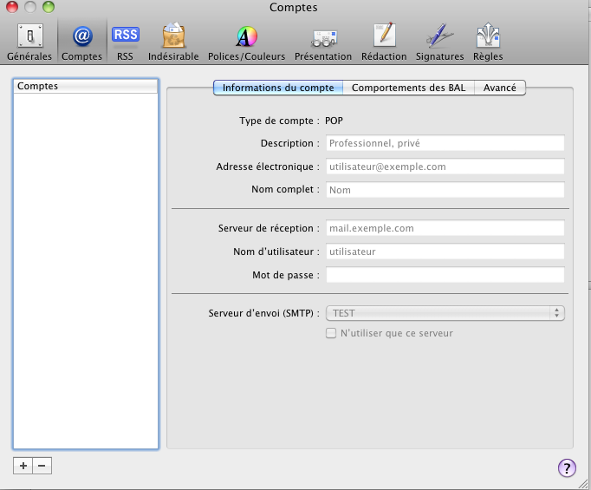591x490 pixels.
Task: Open the RSS preferences pane
Action: [125, 42]
